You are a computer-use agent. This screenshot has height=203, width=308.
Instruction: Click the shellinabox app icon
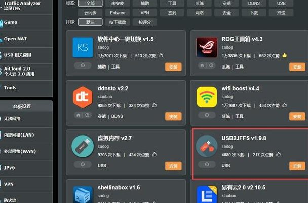pyautogui.click(x=83, y=194)
